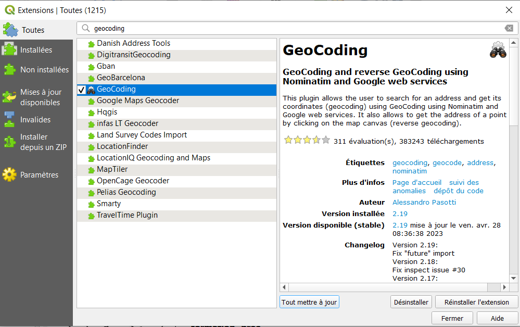
Task: Click the Aide button
Action: click(497, 318)
